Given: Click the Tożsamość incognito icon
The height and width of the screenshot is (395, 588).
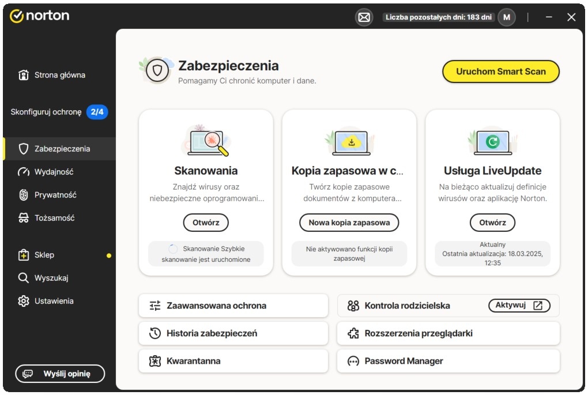Looking at the screenshot, I should pyautogui.click(x=24, y=218).
